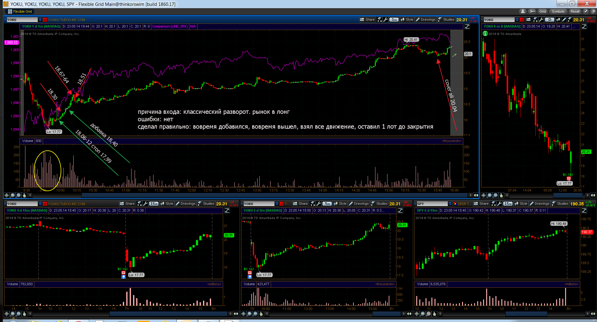Open Studies menu on the 1m chart
The width and height of the screenshot is (597, 322).
446,19
